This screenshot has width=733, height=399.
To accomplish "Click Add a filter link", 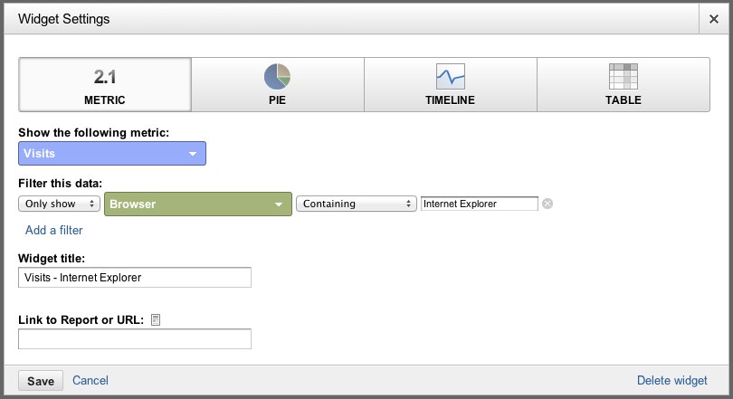I will [x=53, y=231].
